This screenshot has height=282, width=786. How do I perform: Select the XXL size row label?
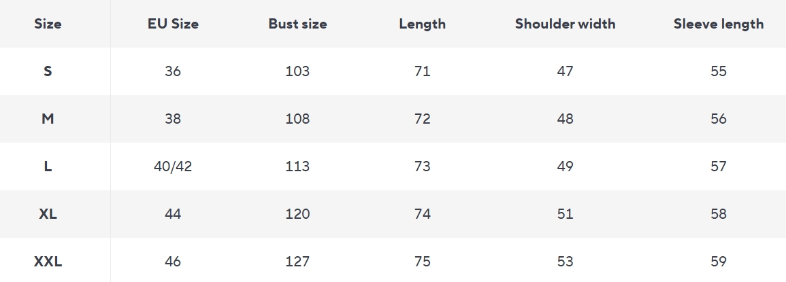(x=48, y=262)
